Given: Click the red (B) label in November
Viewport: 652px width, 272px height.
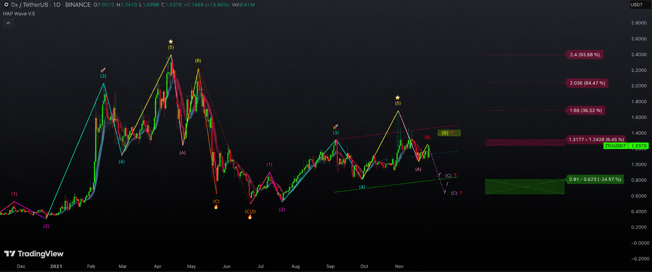Looking at the screenshot, I should 427,137.
